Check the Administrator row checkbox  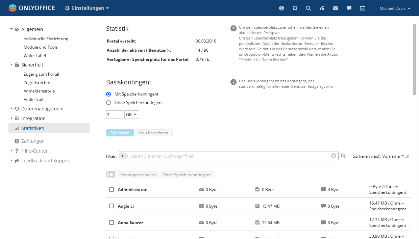[x=112, y=190]
